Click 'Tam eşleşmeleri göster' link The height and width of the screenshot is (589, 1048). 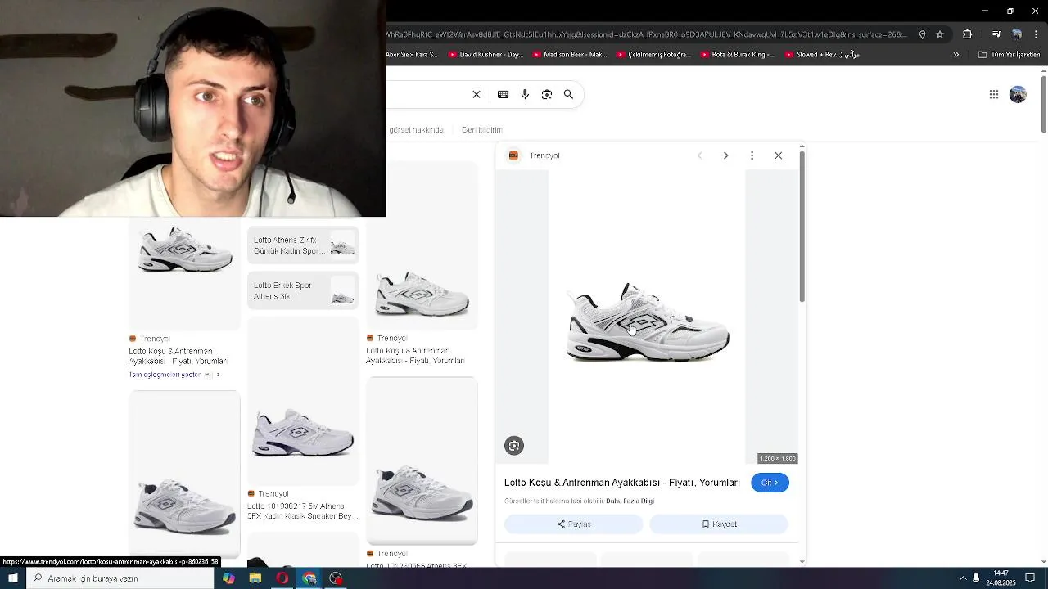tap(174, 375)
